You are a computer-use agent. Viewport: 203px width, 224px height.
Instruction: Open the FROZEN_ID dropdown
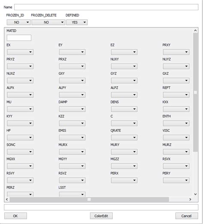pyautogui.click(x=19, y=22)
